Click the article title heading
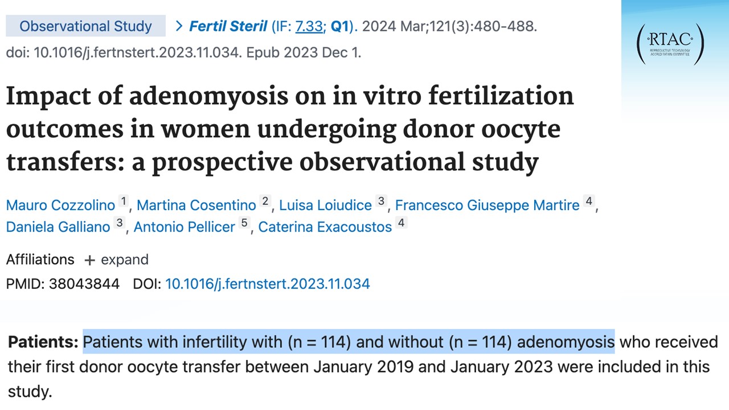729x410 pixels. (x=289, y=129)
